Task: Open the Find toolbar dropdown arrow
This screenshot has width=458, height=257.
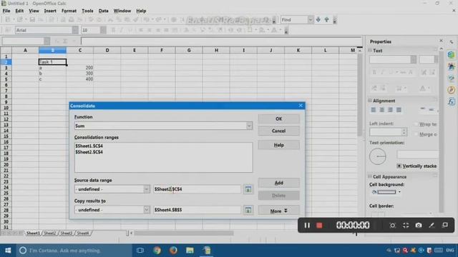Action: click(x=310, y=19)
